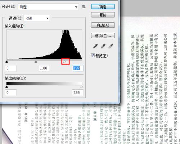The image size is (180, 144).
Task: Click the 复位 reset button
Action: [103, 15]
